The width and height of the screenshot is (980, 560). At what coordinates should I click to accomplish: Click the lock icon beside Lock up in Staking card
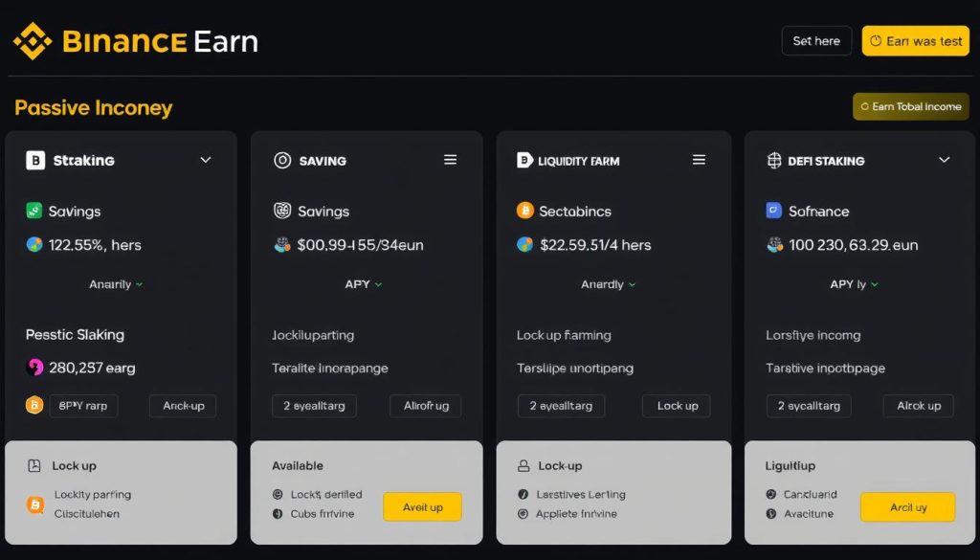pos(34,465)
